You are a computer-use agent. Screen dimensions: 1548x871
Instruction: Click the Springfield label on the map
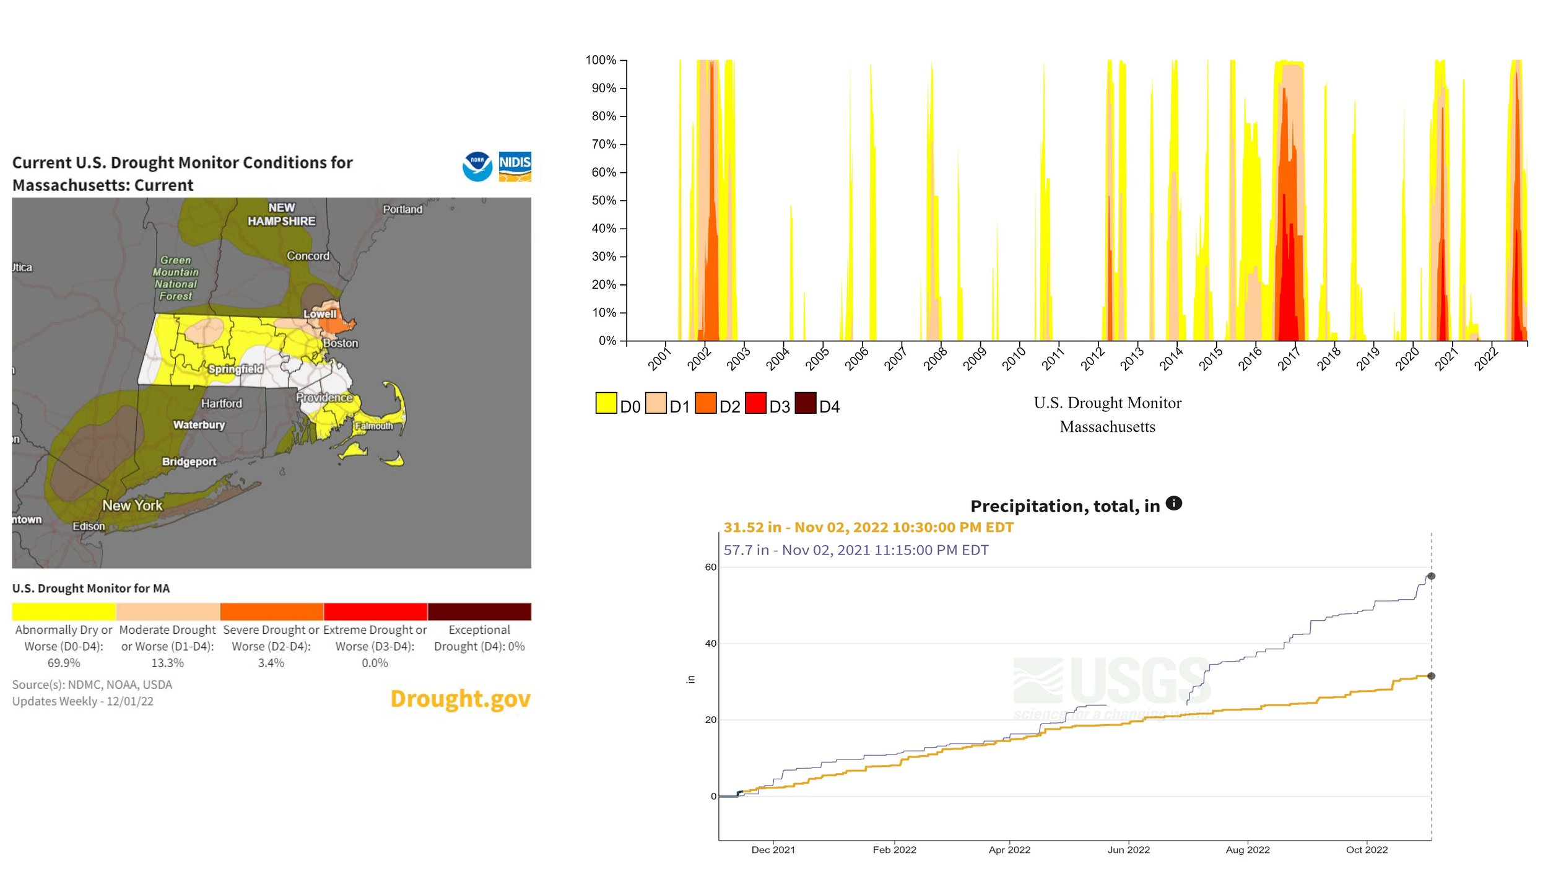click(235, 369)
